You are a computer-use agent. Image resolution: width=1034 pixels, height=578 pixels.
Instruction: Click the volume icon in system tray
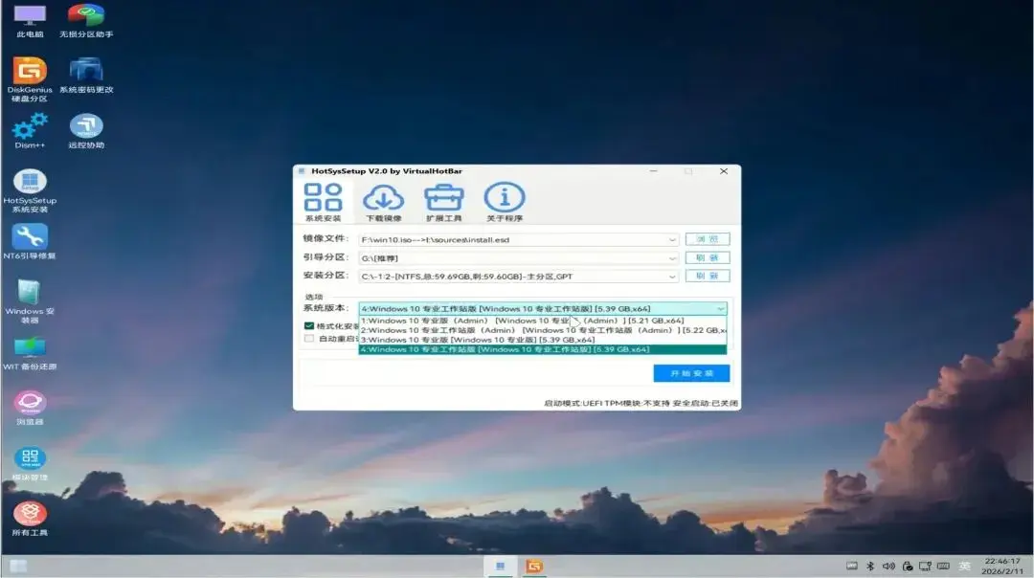[x=888, y=567]
